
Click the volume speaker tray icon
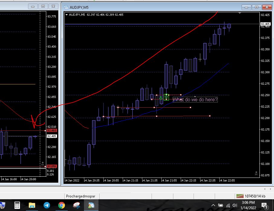pos(235,205)
